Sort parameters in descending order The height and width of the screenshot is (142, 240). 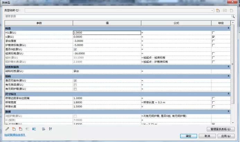(50, 129)
